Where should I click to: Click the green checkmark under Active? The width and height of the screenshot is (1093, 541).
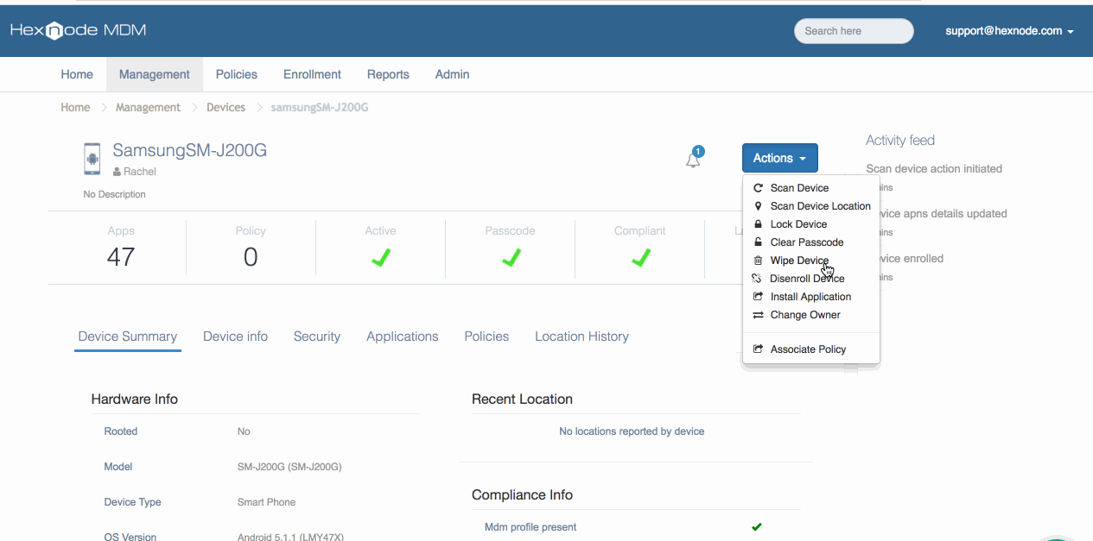pyautogui.click(x=381, y=257)
